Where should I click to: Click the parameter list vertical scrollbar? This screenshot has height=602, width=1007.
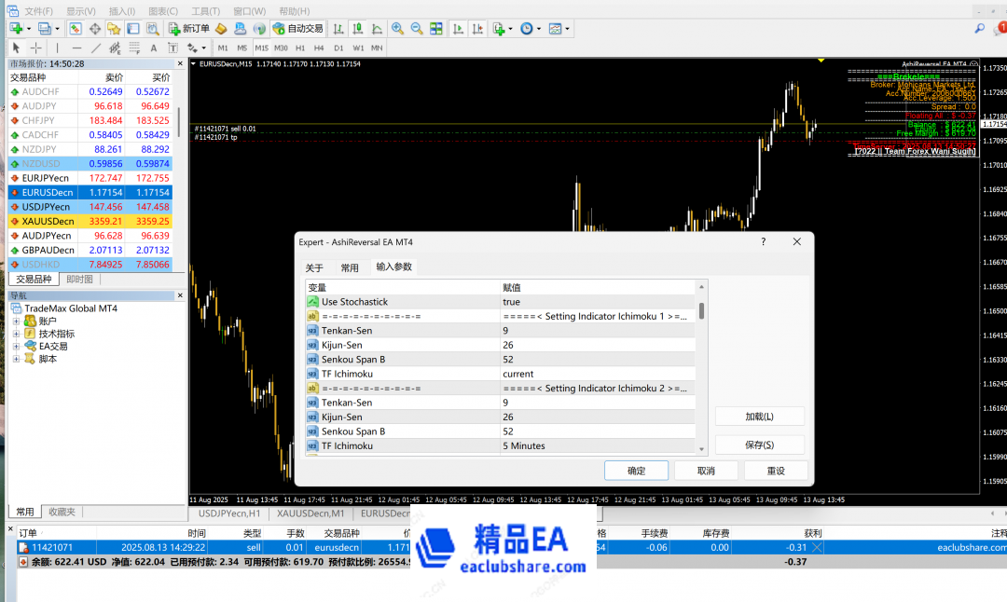(701, 373)
